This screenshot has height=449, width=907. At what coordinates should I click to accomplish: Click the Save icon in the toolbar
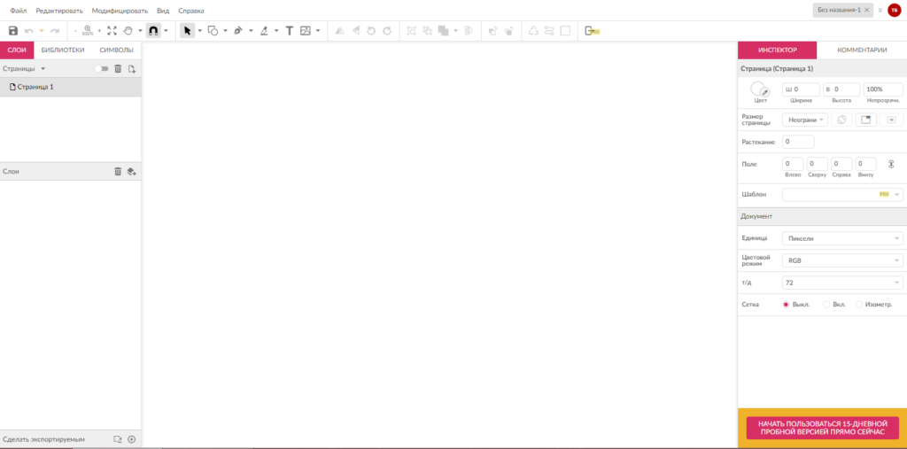[x=13, y=30]
